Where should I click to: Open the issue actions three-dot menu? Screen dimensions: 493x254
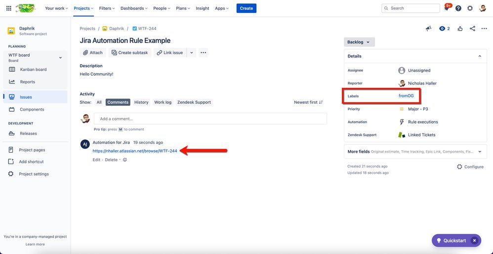click(x=484, y=29)
